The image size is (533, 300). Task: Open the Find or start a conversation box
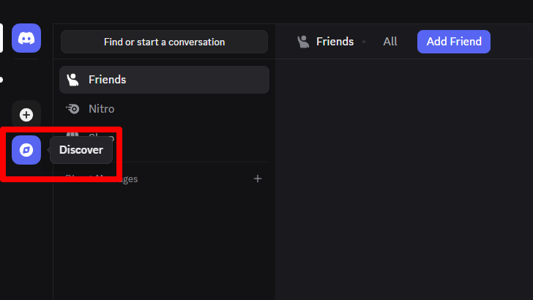[x=164, y=42]
